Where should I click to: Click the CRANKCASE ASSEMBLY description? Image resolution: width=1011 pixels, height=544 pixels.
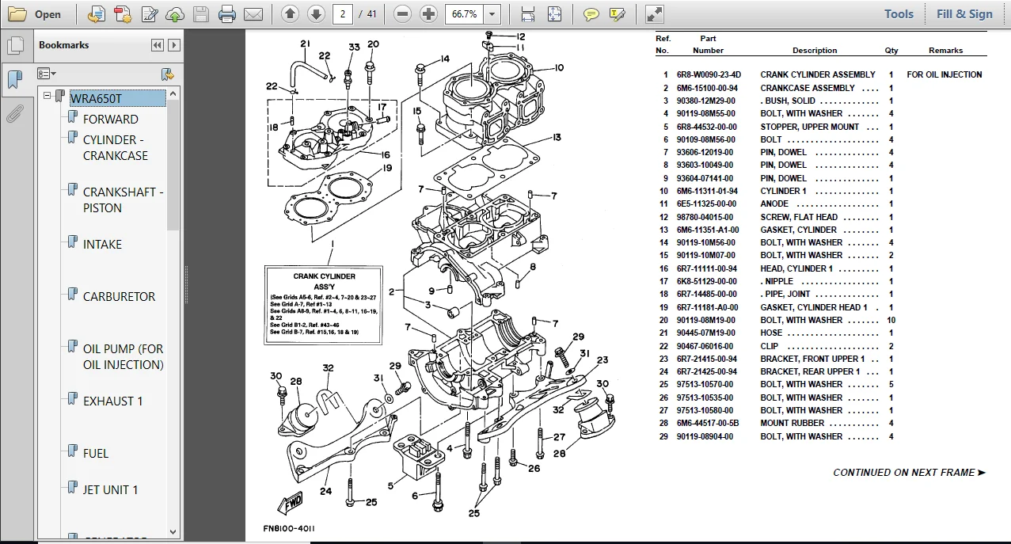point(808,88)
